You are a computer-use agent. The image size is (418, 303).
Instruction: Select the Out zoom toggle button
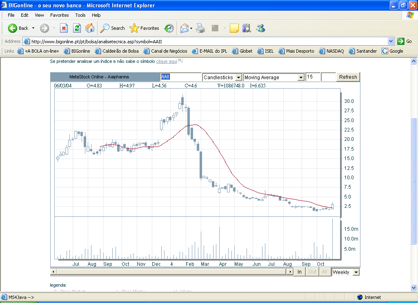click(312, 272)
